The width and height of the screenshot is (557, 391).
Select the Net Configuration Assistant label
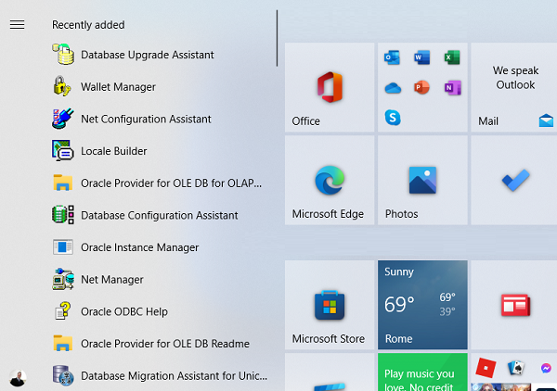click(146, 119)
